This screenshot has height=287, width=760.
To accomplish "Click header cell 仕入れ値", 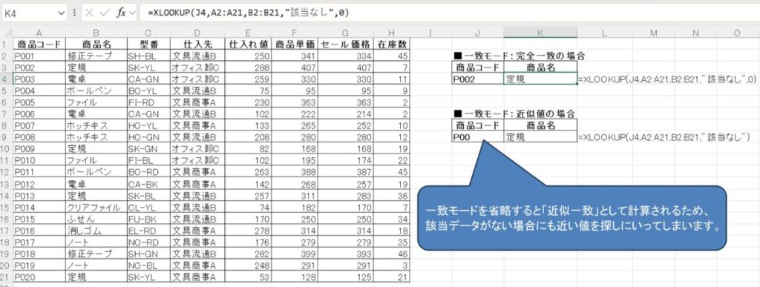I will point(248,44).
